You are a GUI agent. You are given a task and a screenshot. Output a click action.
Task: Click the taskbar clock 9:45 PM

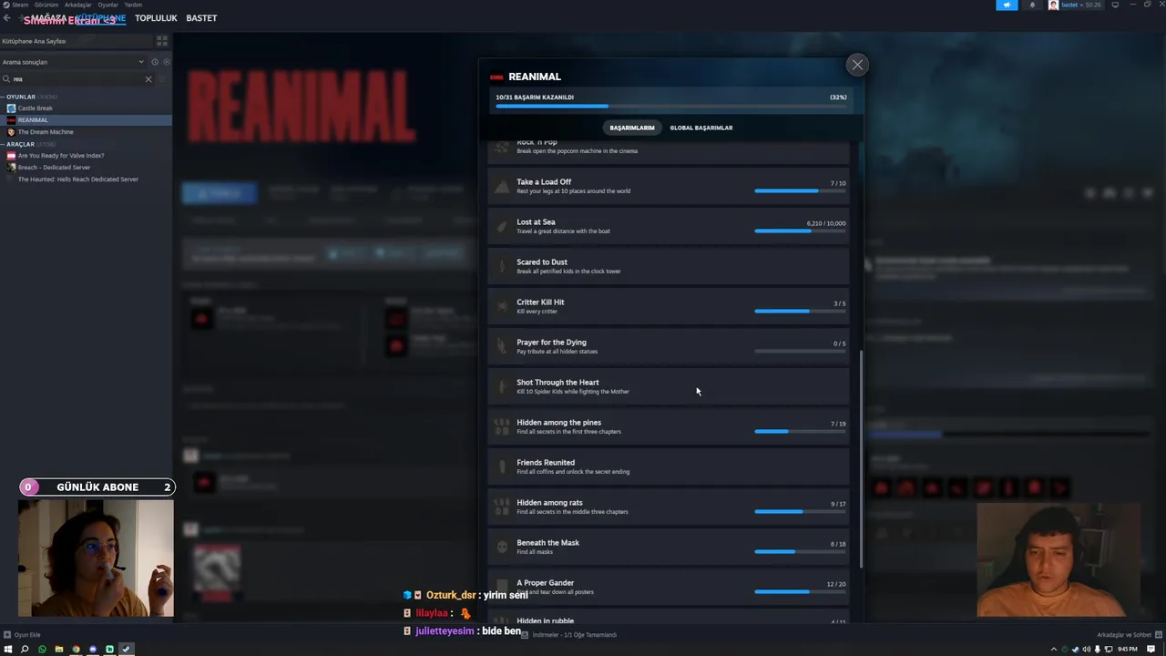point(1127,650)
